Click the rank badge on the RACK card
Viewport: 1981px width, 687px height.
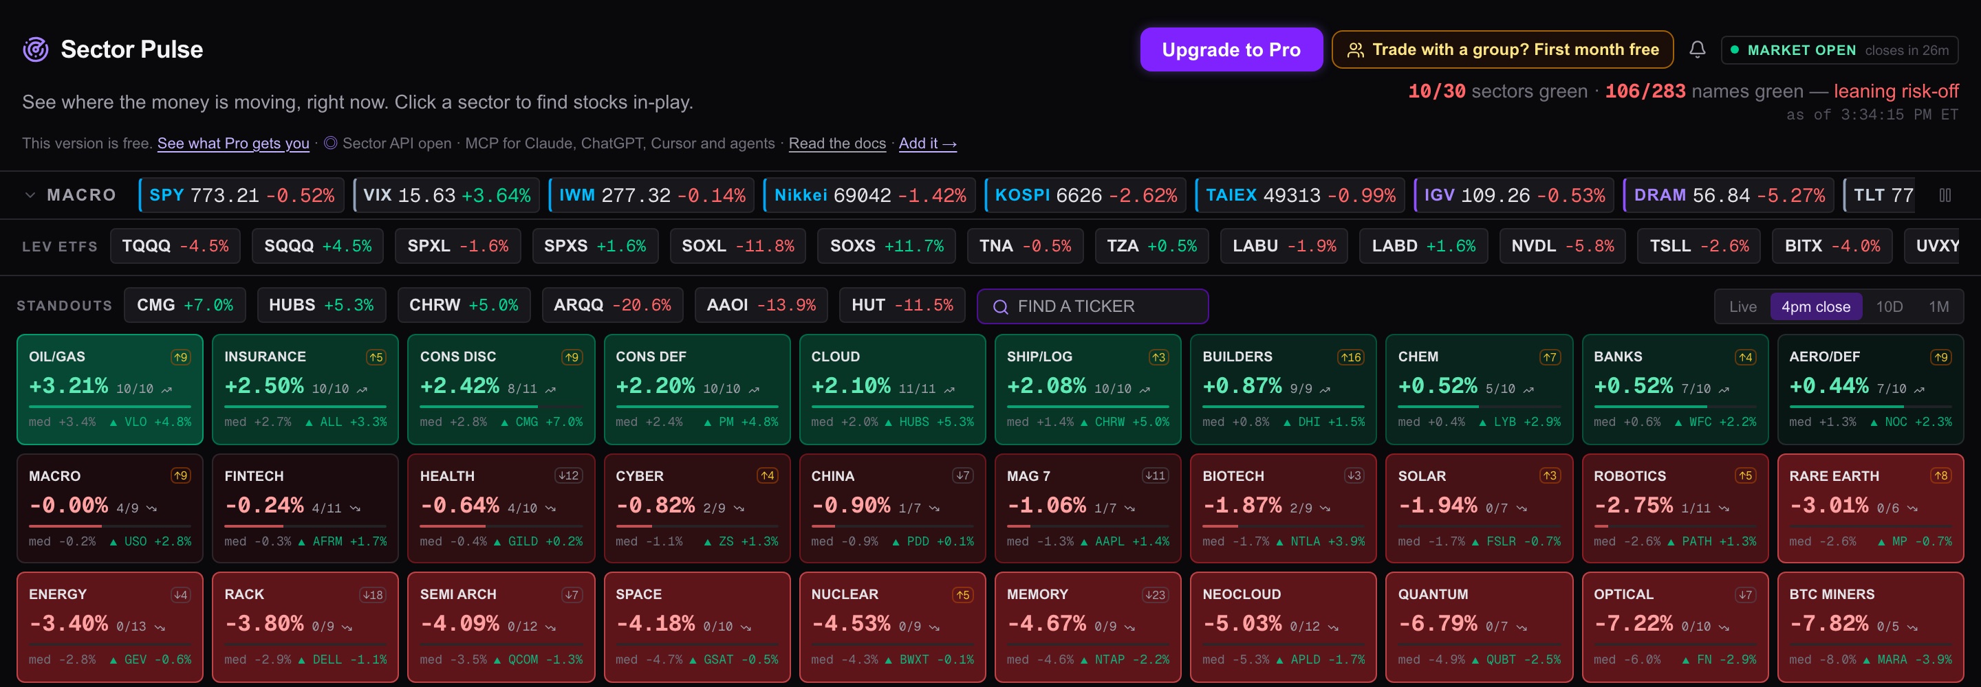pyautogui.click(x=372, y=595)
